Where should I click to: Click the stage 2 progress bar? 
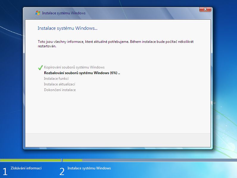pos(150,160)
